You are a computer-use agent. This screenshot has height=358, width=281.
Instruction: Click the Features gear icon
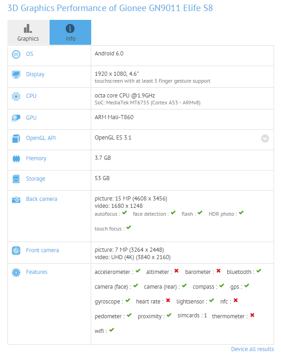coord(16,272)
